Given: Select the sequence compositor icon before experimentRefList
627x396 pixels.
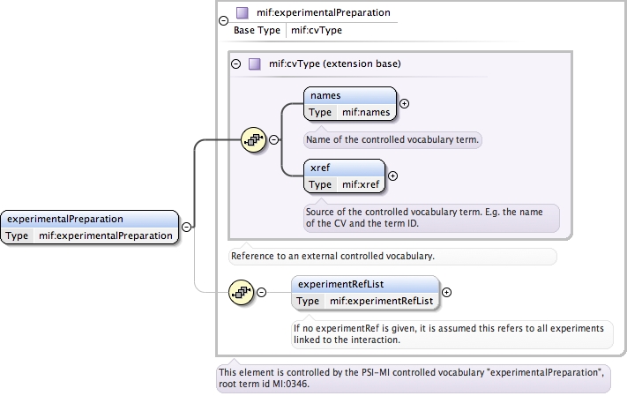Looking at the screenshot, I should tap(241, 292).
